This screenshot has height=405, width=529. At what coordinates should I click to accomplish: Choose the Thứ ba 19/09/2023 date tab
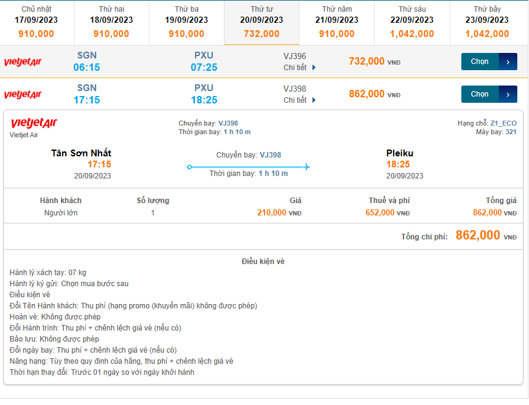[186, 22]
